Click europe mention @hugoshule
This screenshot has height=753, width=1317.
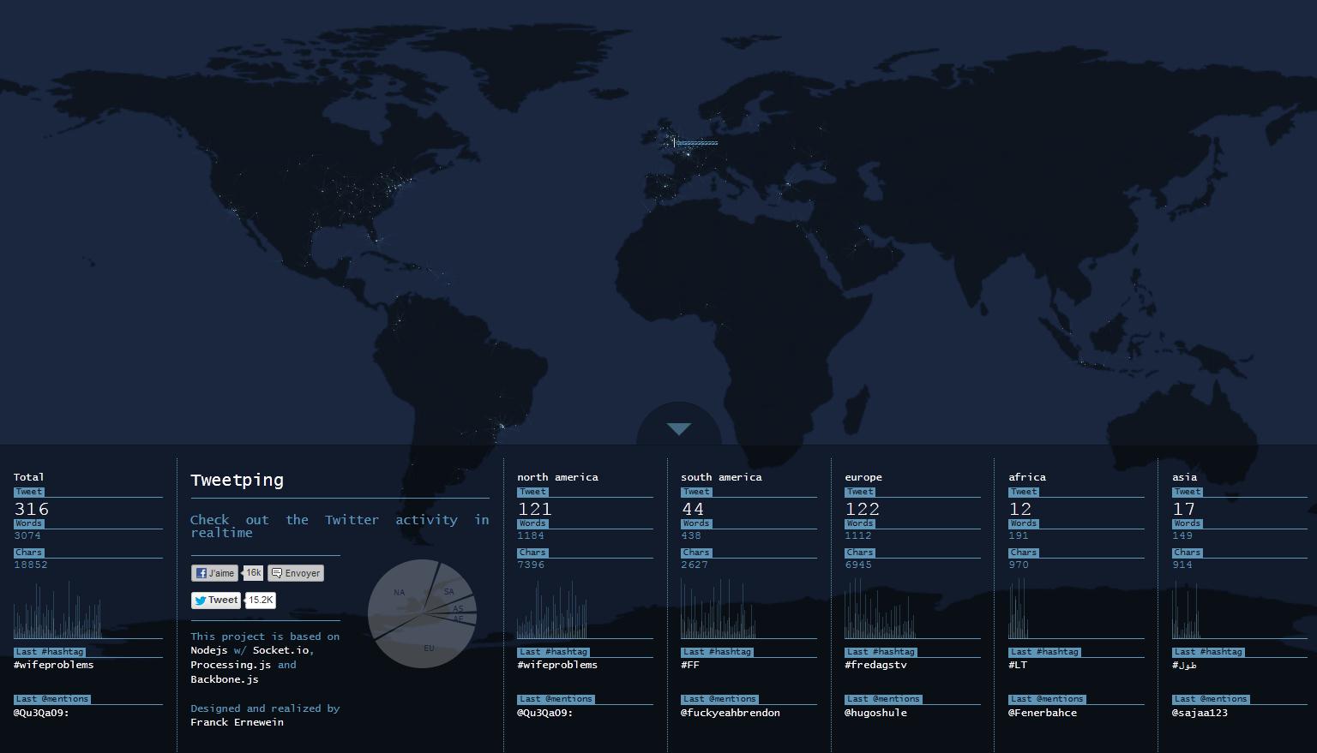875,713
